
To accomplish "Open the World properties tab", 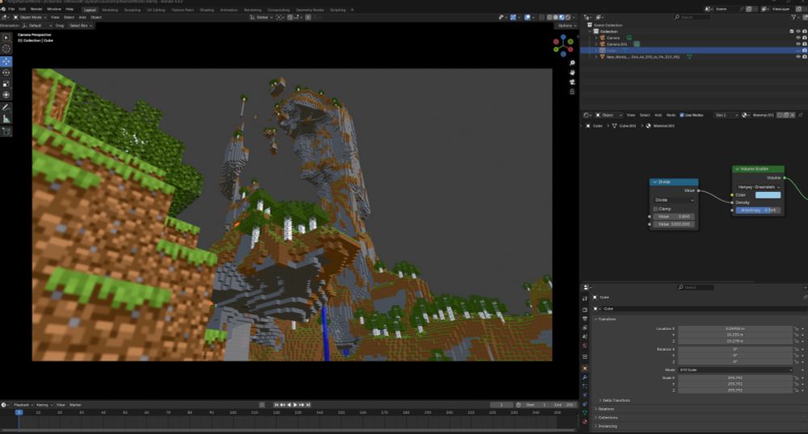I will pos(585,345).
